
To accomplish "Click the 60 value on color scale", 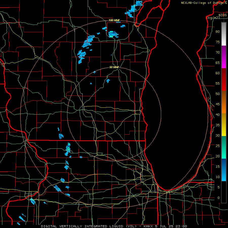I will tap(218, 73).
